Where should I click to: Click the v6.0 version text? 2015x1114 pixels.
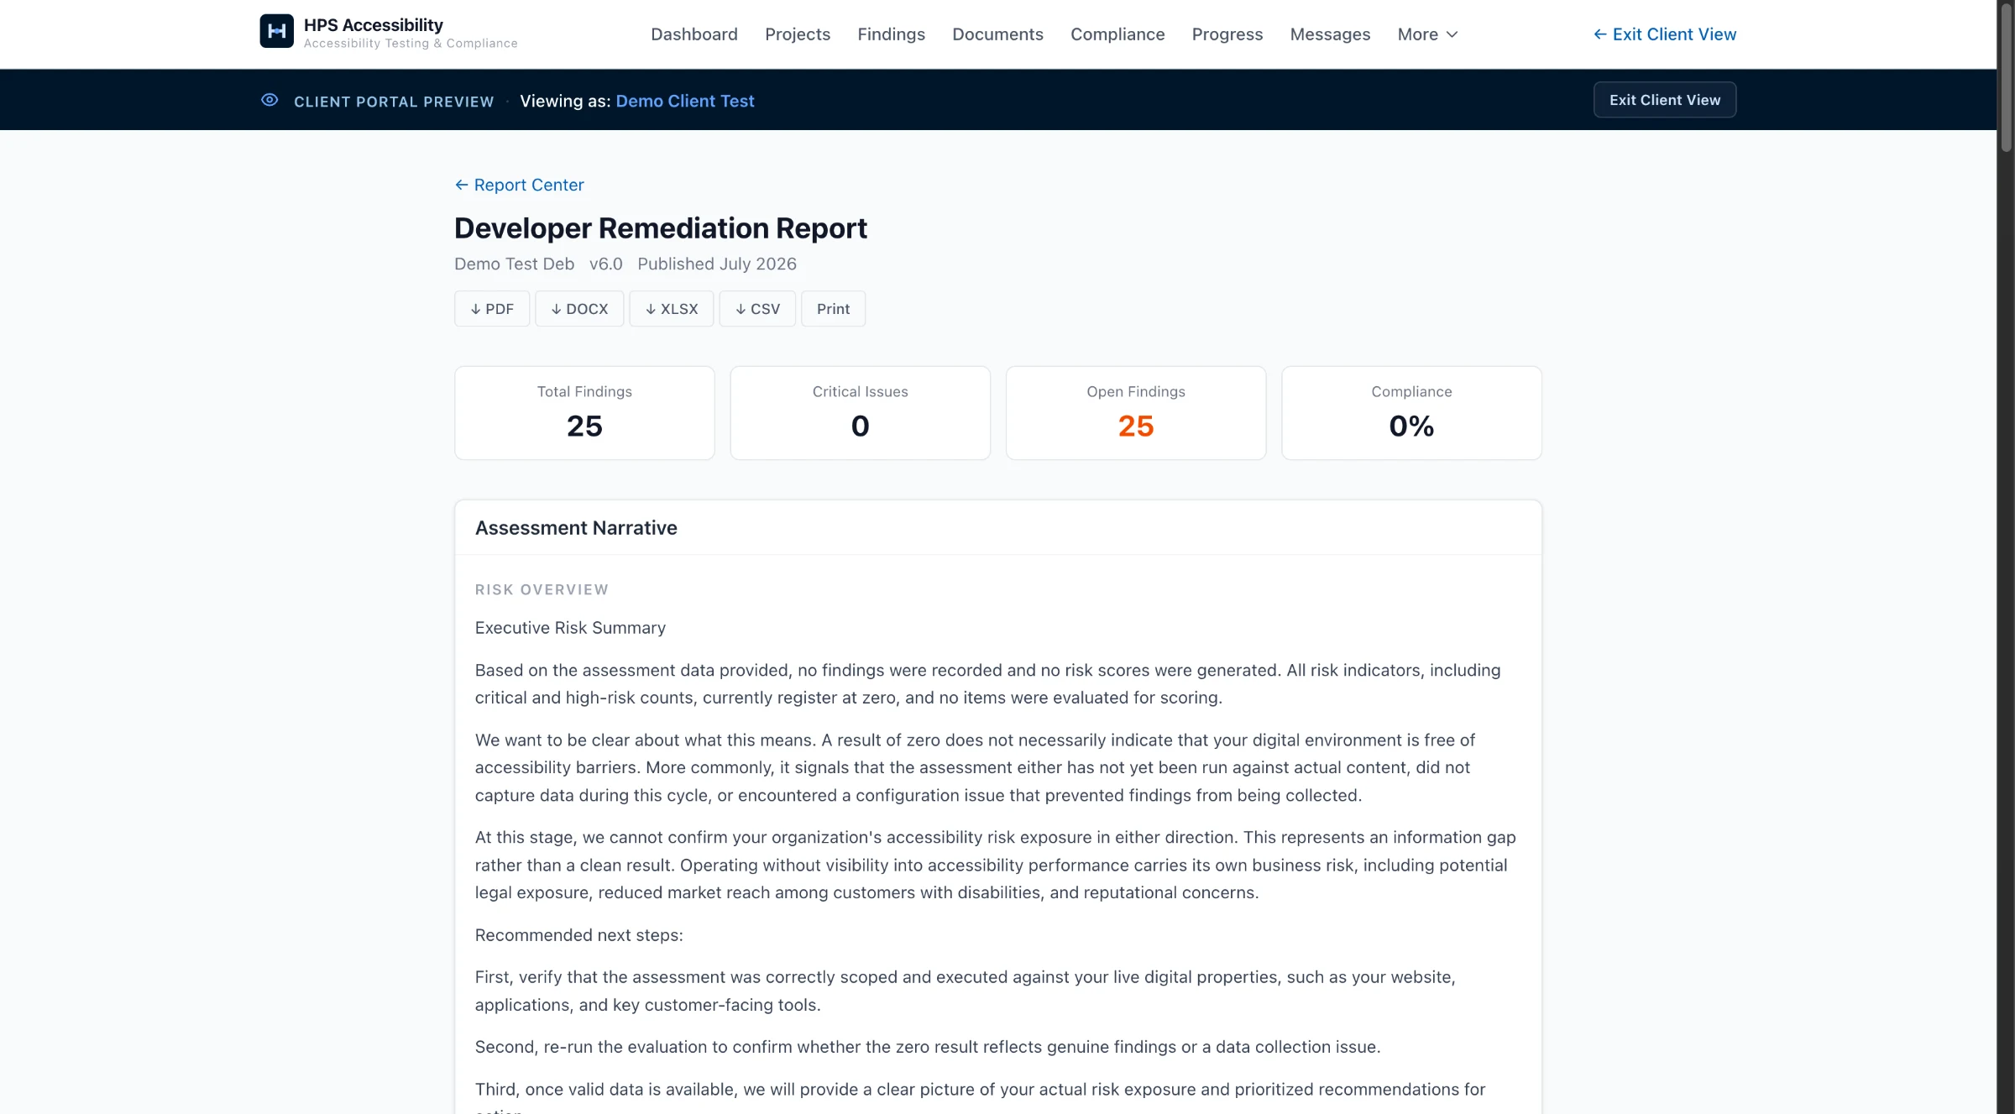click(606, 264)
